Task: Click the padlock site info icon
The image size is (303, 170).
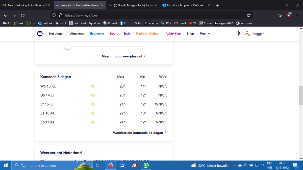Action: (61, 15)
